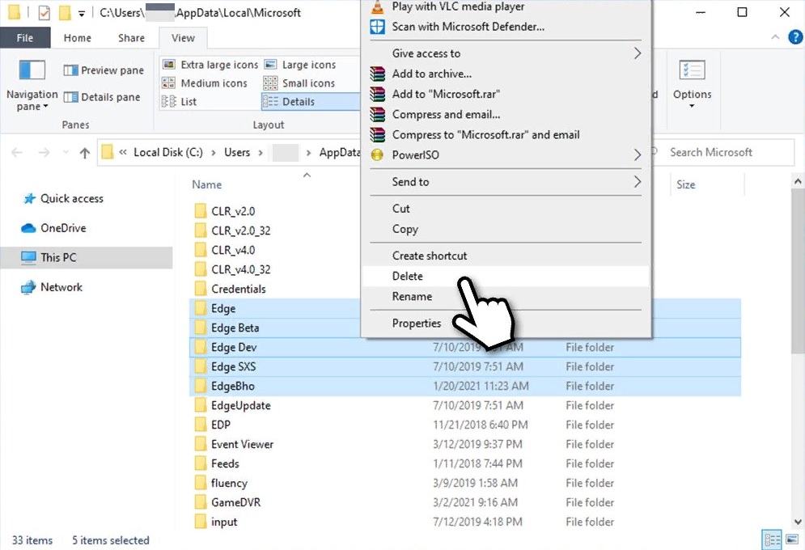Click vertical scrollbar down arrow
Image resolution: width=805 pixels, height=550 pixels.
tap(797, 522)
